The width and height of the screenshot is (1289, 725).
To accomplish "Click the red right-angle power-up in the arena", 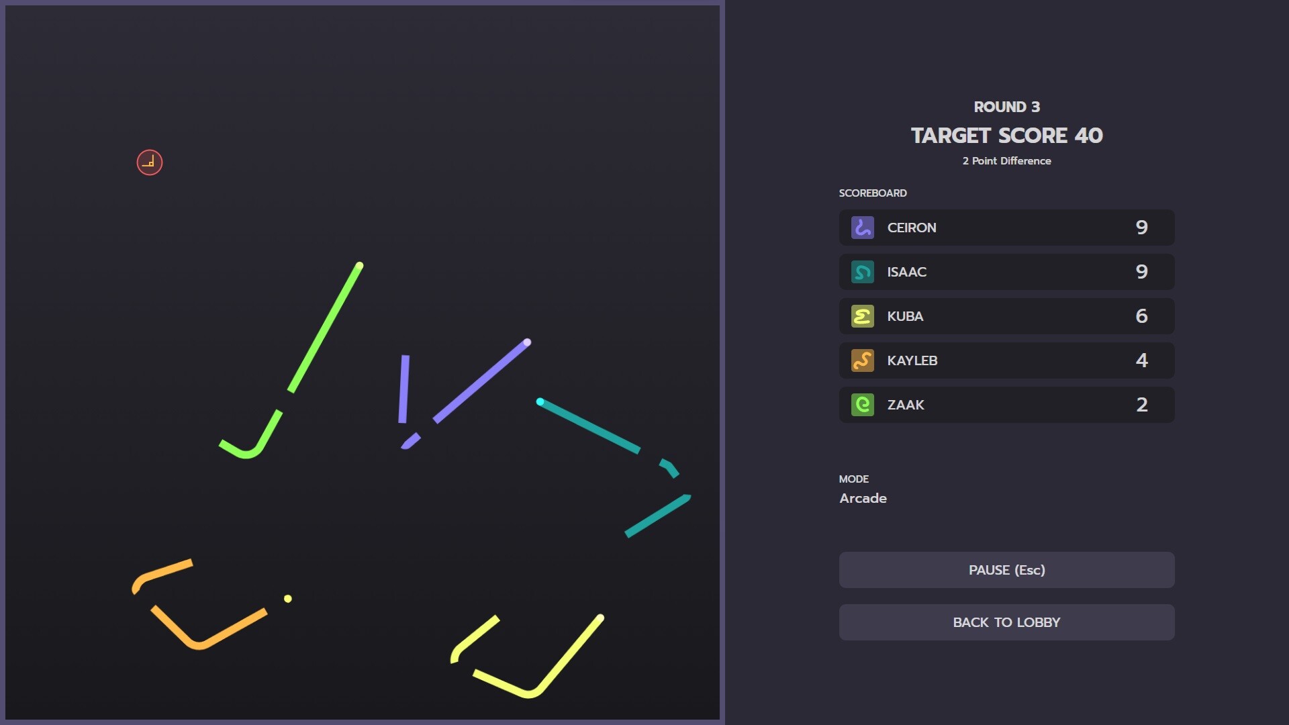I will [x=149, y=162].
